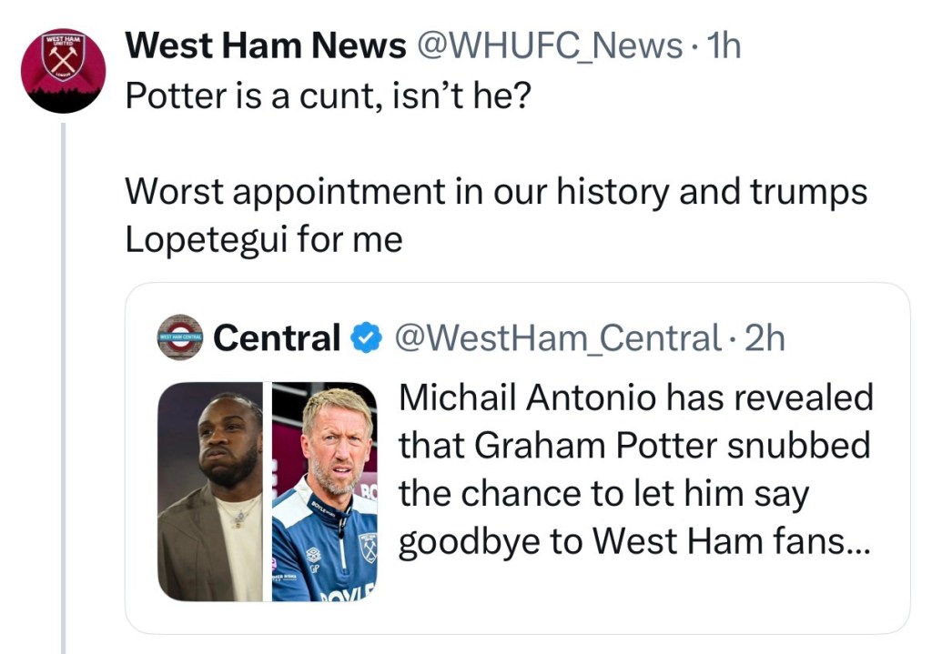Click the truncation ellipsis after 'fans'
Image resolution: width=932 pixels, height=654 pixels.
pyautogui.click(x=857, y=543)
